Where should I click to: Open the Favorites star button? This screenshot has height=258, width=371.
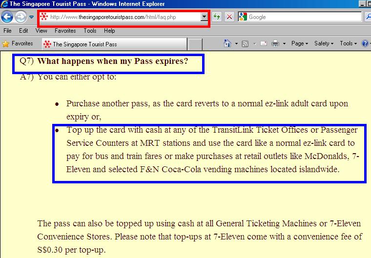[17, 43]
